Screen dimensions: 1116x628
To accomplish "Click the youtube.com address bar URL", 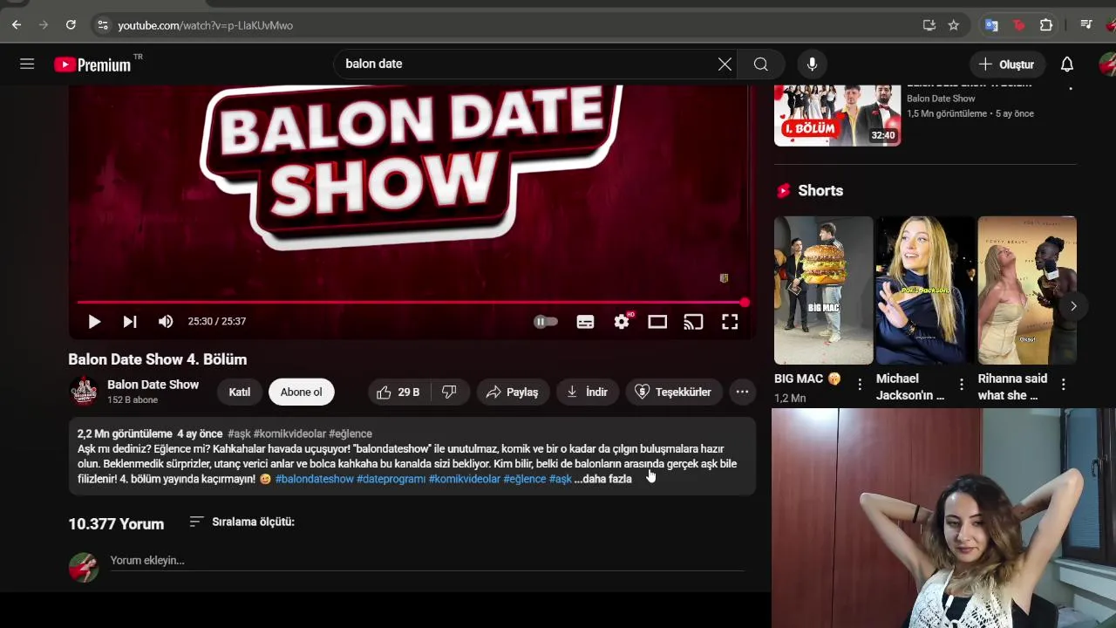I will coord(206,25).
